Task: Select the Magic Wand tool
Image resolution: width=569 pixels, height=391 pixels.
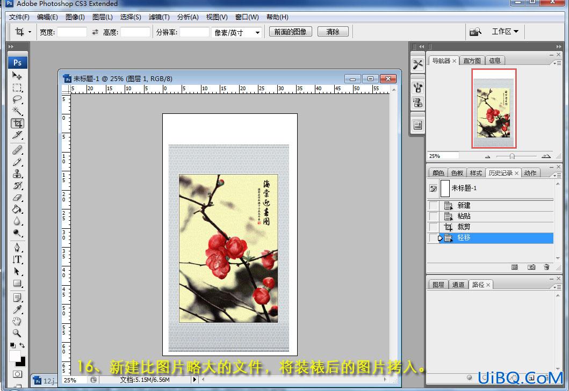Action: (17, 111)
